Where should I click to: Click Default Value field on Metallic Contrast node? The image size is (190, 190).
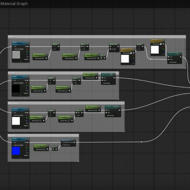coord(66,91)
